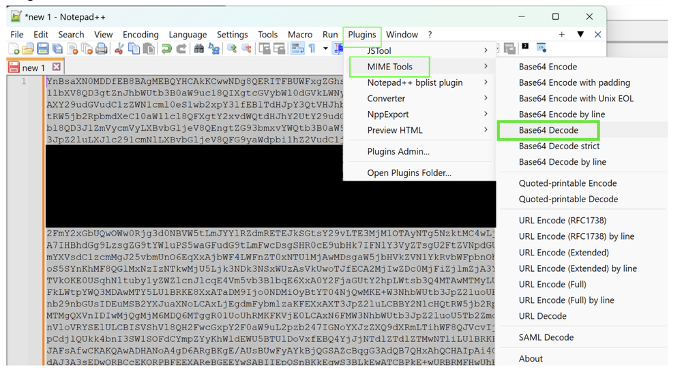This screenshot has height=378, width=682.
Task: Click the Paste clipboard icon
Action: (149, 48)
